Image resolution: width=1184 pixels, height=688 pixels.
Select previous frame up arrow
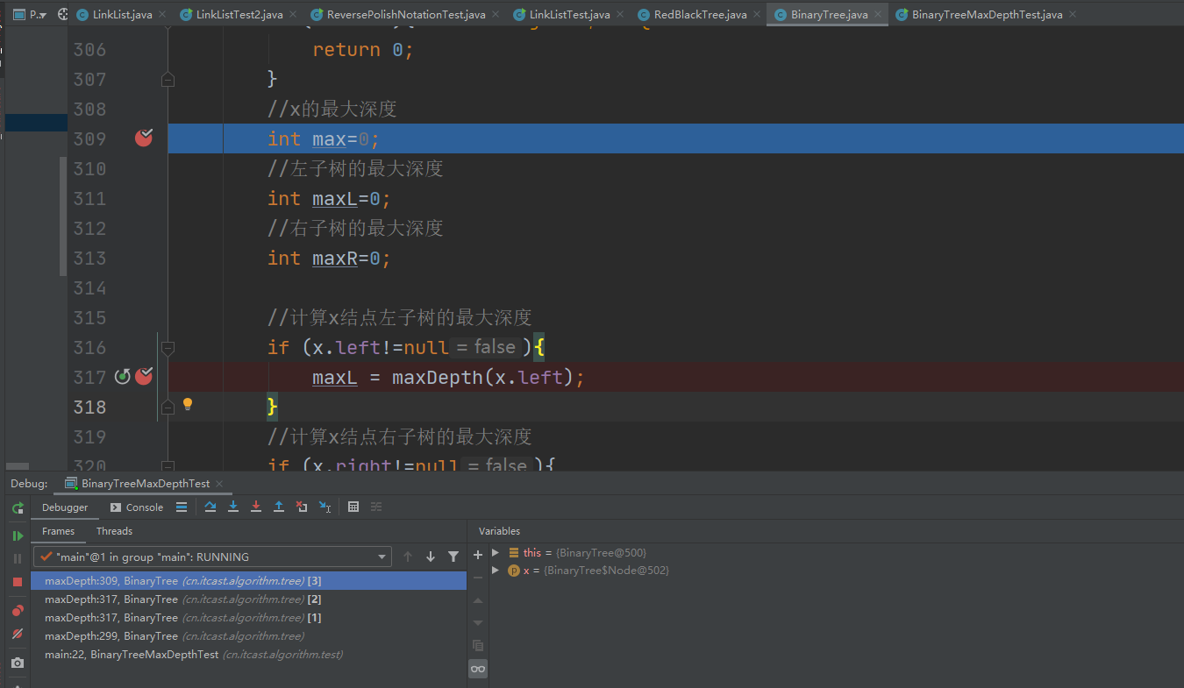(408, 557)
